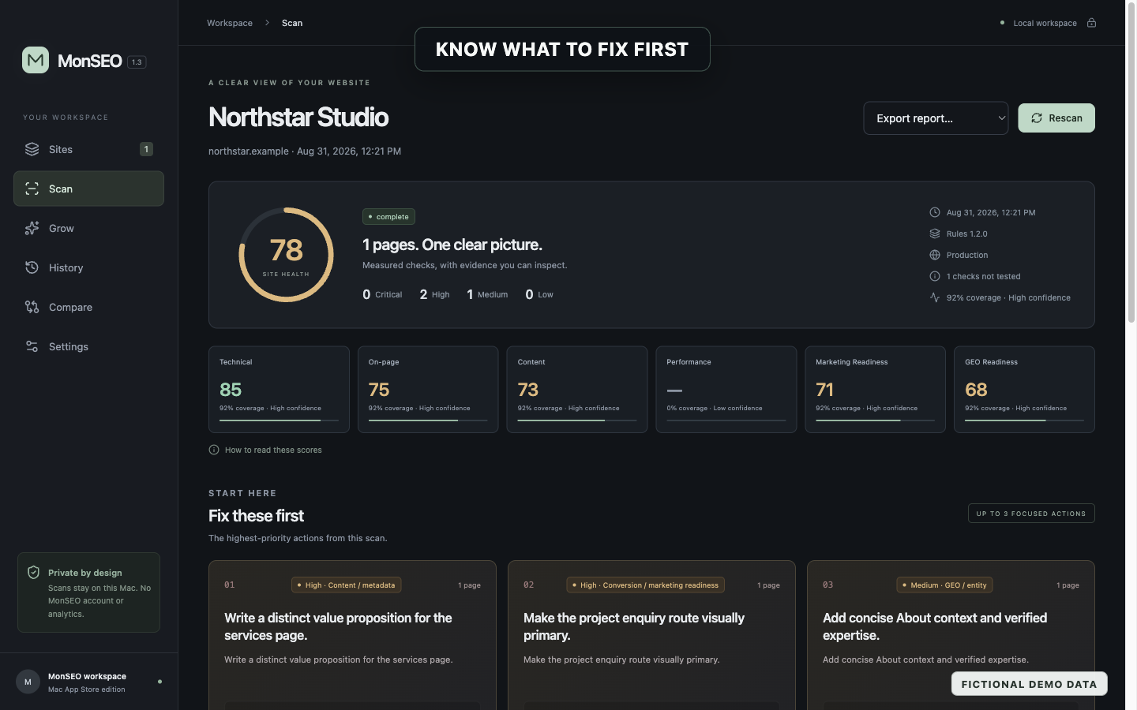Screen dimensions: 1137x710
Task: Click the 2 High issues count
Action: [434, 294]
